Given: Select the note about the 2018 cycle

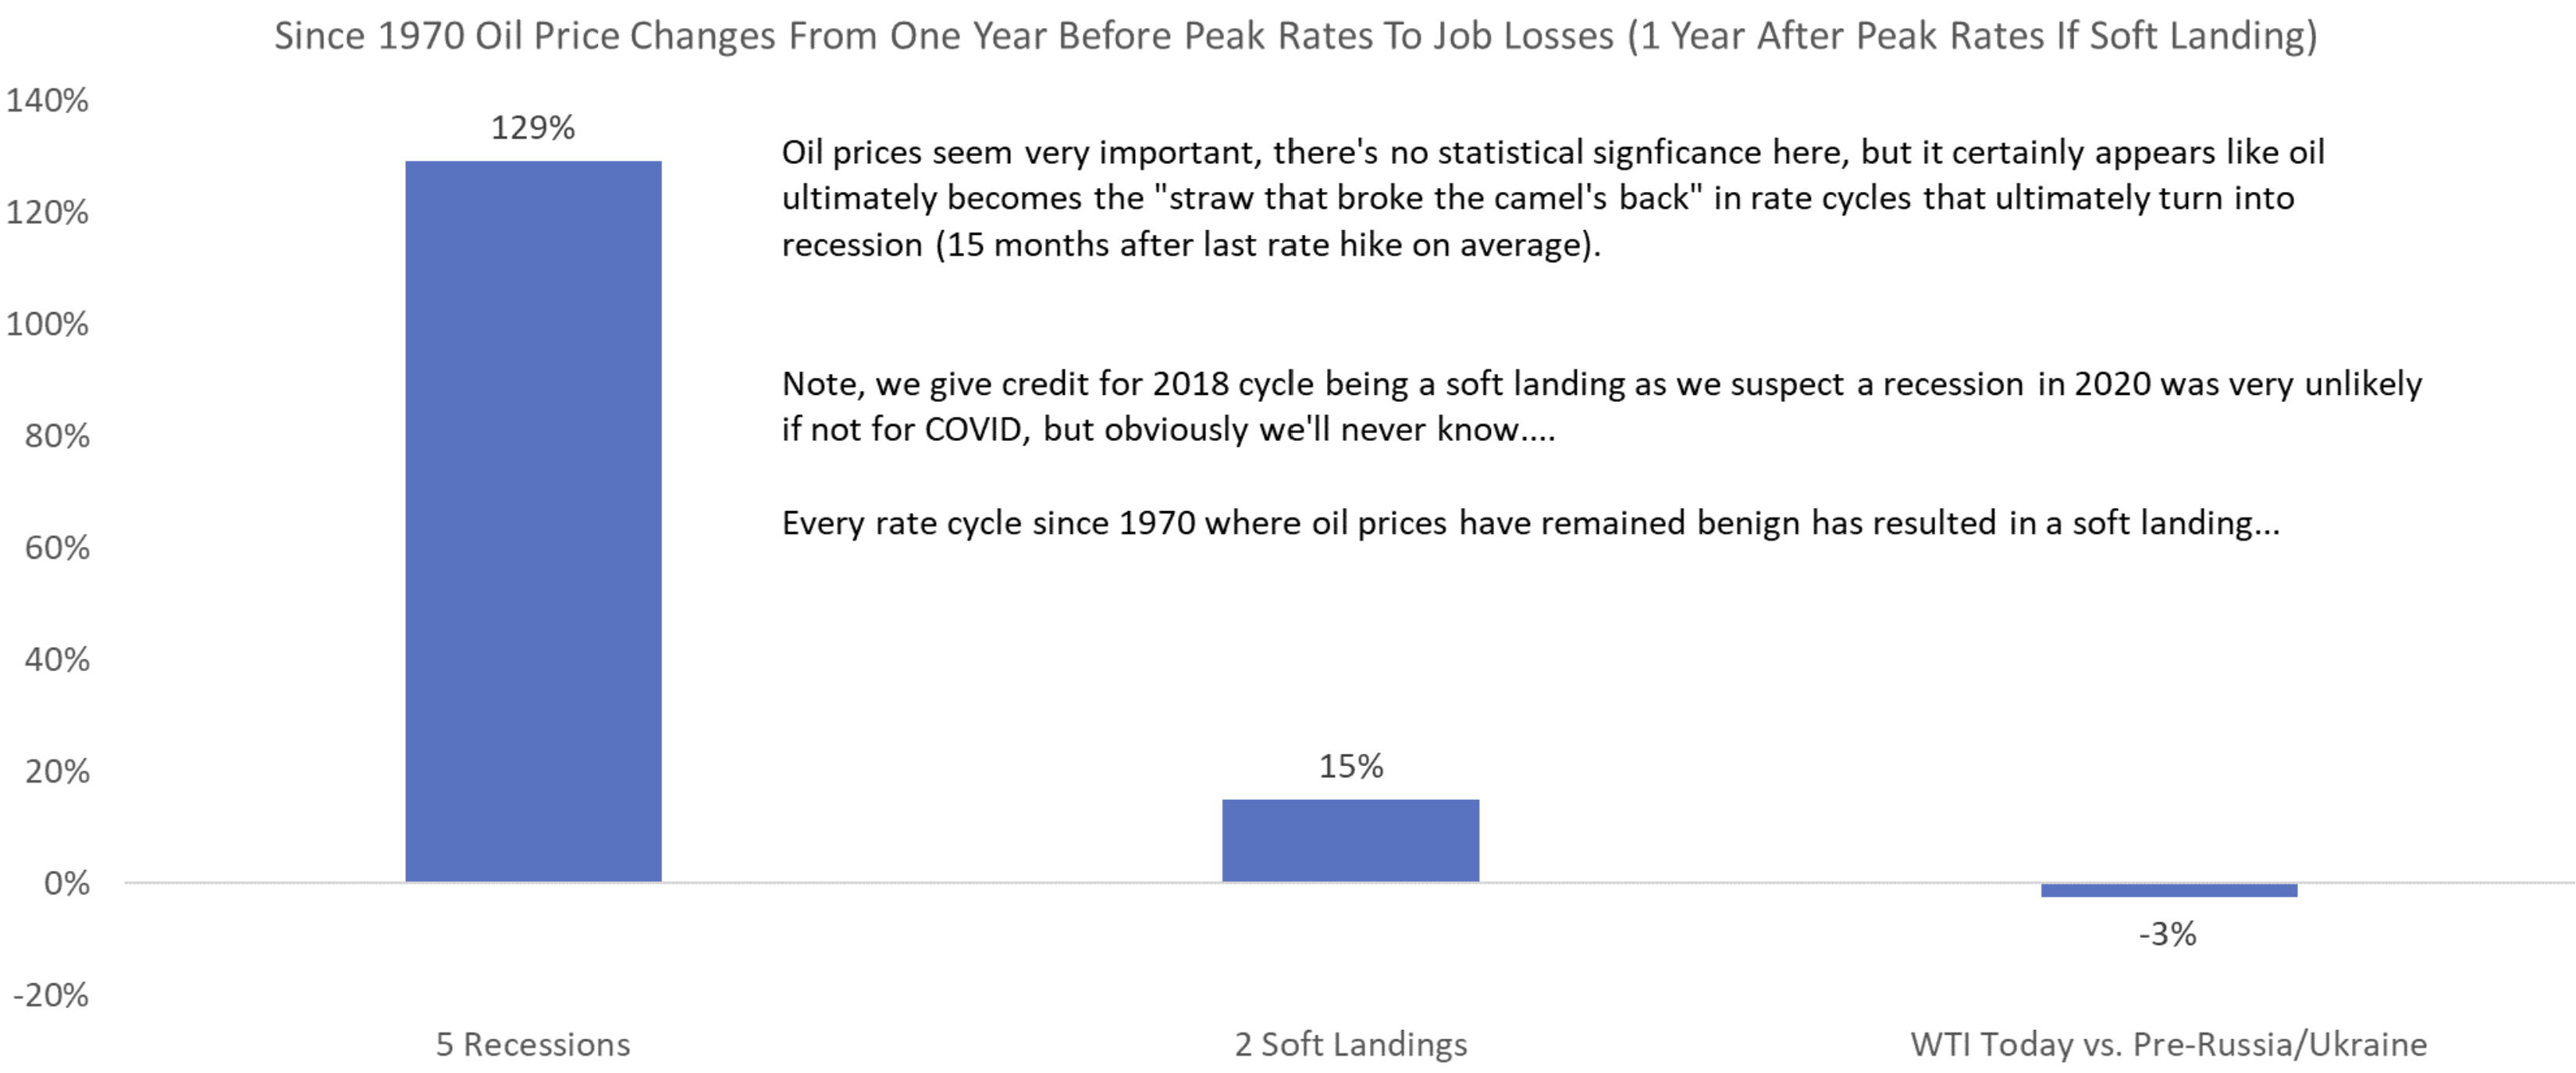Looking at the screenshot, I should point(1601,406).
